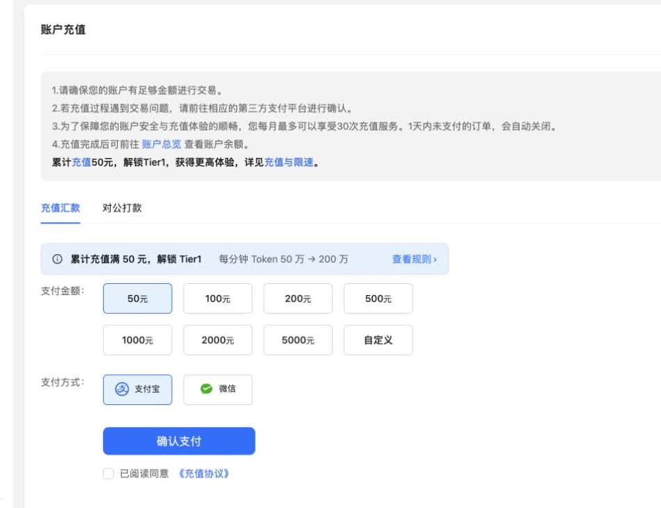
Task: Click notice line 1.请确保您的账户有足够金额进行交易
Action: [137, 90]
